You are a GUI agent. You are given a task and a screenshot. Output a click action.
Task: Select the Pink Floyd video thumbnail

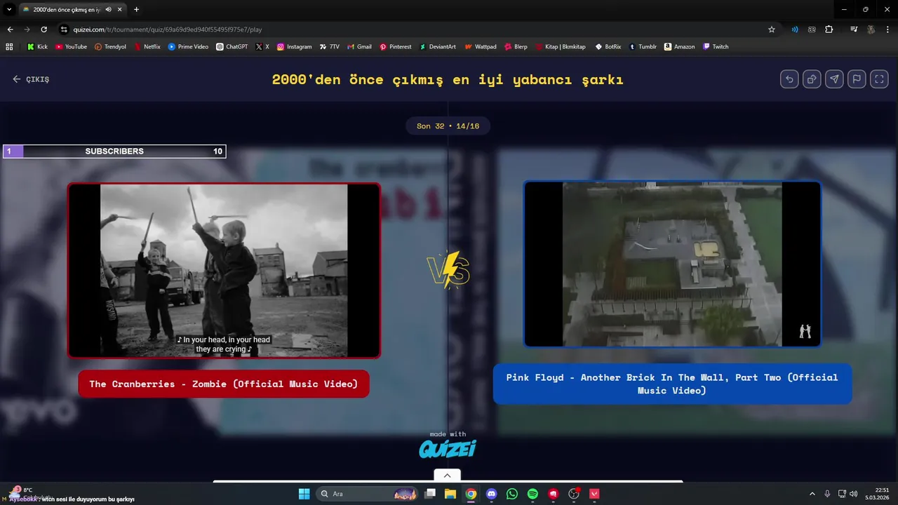click(672, 264)
